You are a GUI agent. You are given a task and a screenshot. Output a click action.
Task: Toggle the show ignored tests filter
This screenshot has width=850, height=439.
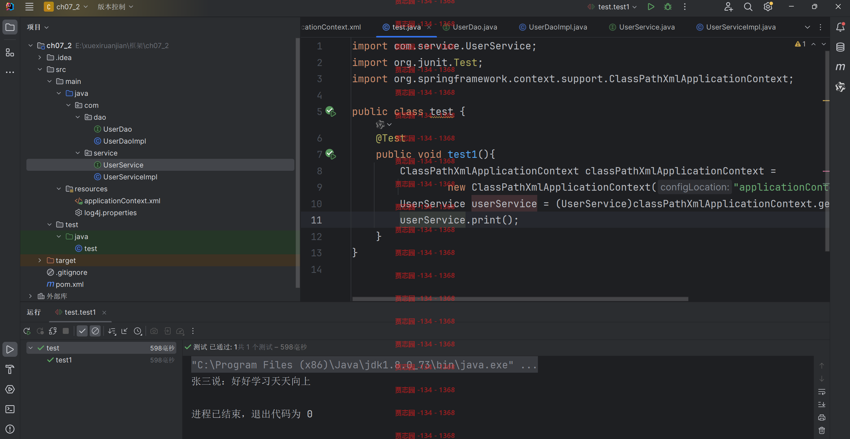(95, 331)
